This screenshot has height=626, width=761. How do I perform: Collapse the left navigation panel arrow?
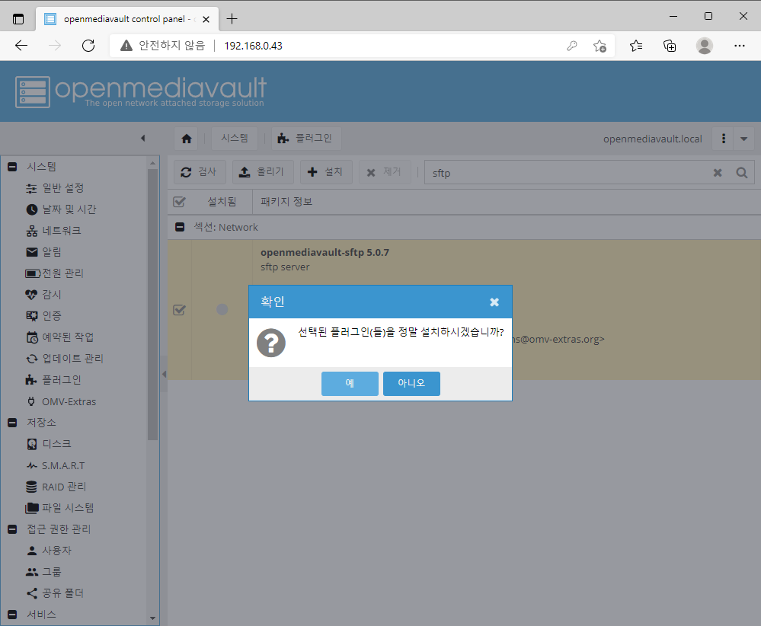click(x=142, y=139)
